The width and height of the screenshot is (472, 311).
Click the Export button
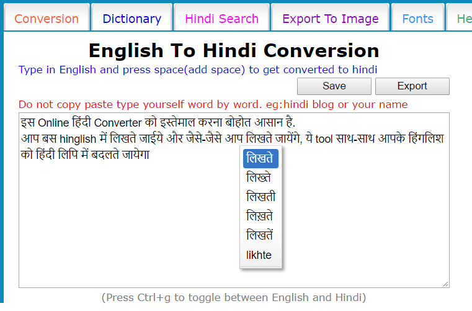412,86
